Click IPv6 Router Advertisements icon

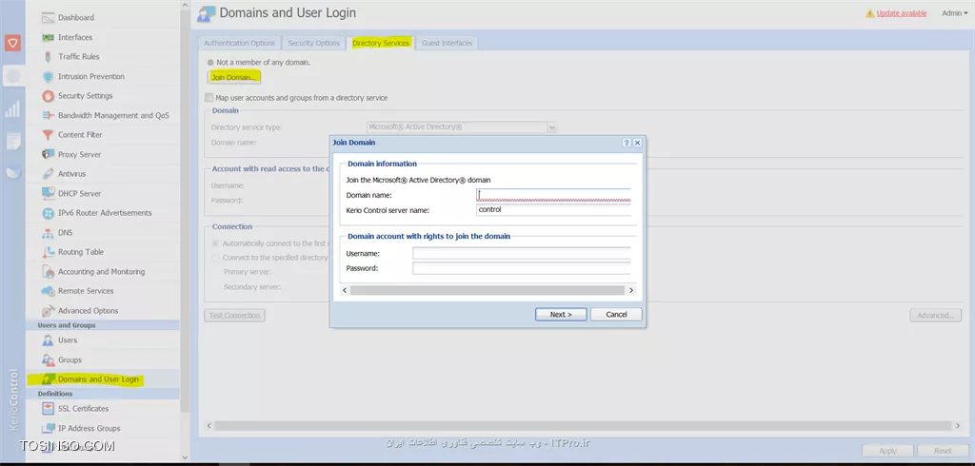tap(49, 213)
